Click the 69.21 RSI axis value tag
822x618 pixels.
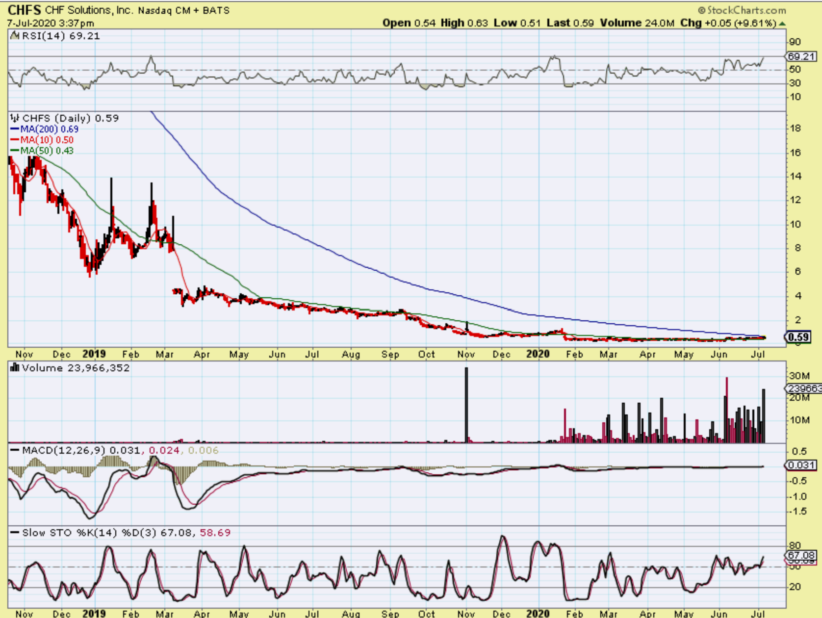[801, 56]
